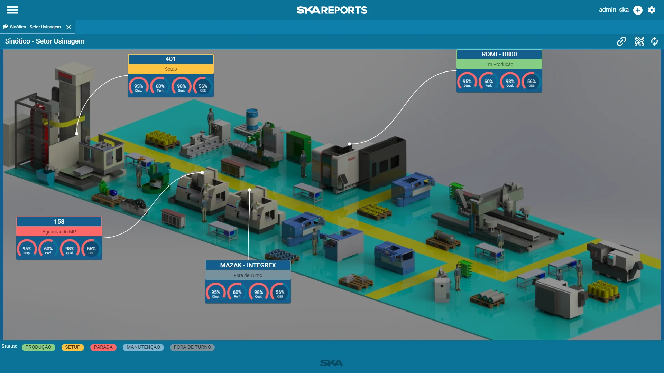Toggle the PRODUÇÃO status filter
Image resolution: width=664 pixels, height=373 pixels.
pos(38,347)
